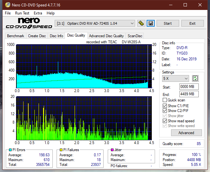Open the Help menu

click(x=50, y=13)
